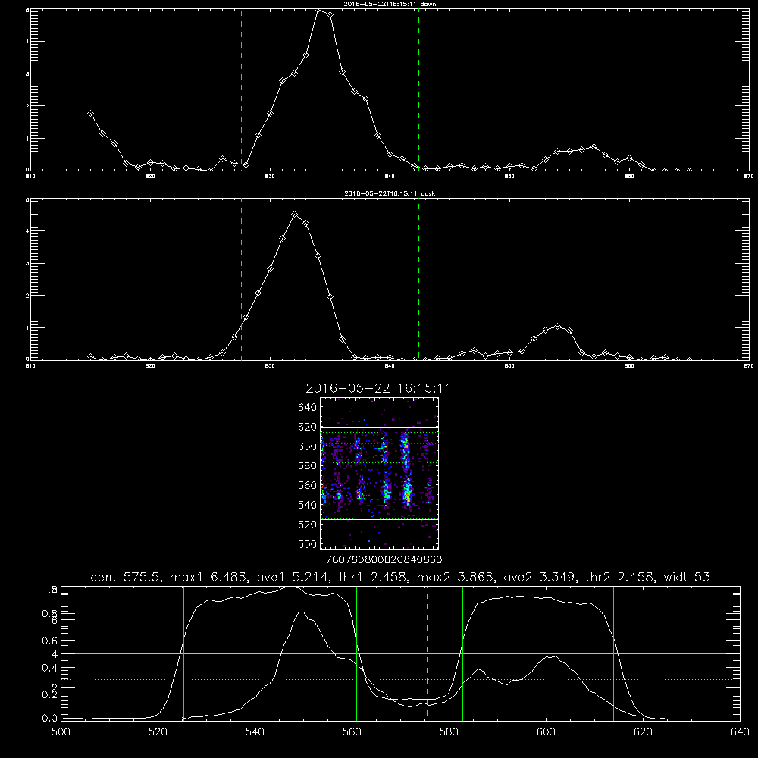758x758 pixels.
Task: Click x-axis label 580 of the bottom plot
Action: [449, 731]
